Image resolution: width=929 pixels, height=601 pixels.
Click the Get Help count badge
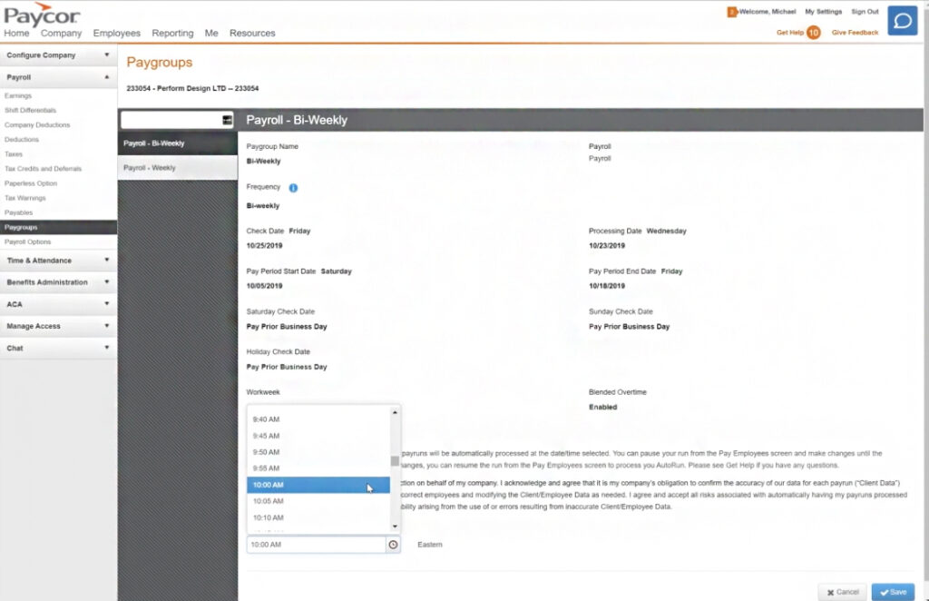[813, 33]
